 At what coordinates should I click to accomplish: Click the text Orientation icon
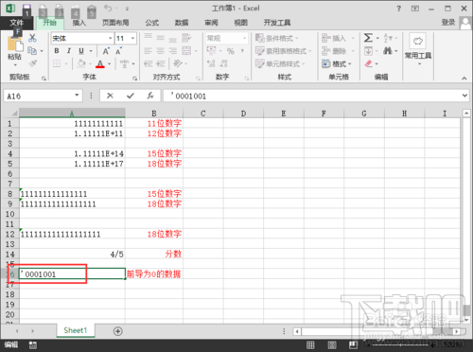click(x=178, y=63)
